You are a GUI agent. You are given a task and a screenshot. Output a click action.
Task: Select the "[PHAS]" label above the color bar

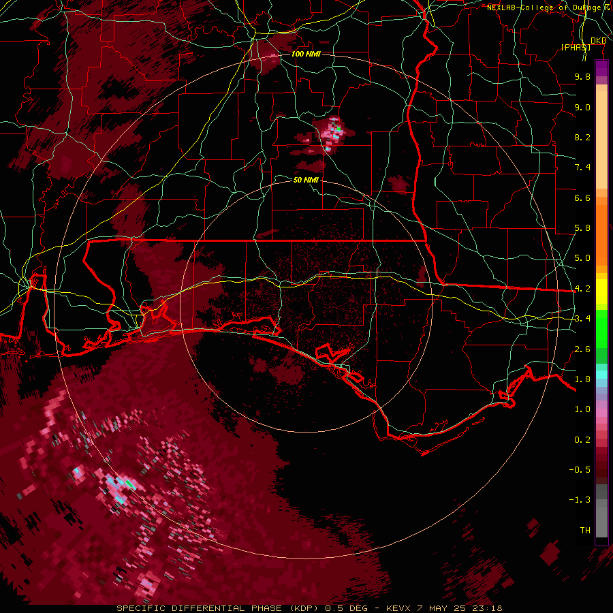click(576, 47)
